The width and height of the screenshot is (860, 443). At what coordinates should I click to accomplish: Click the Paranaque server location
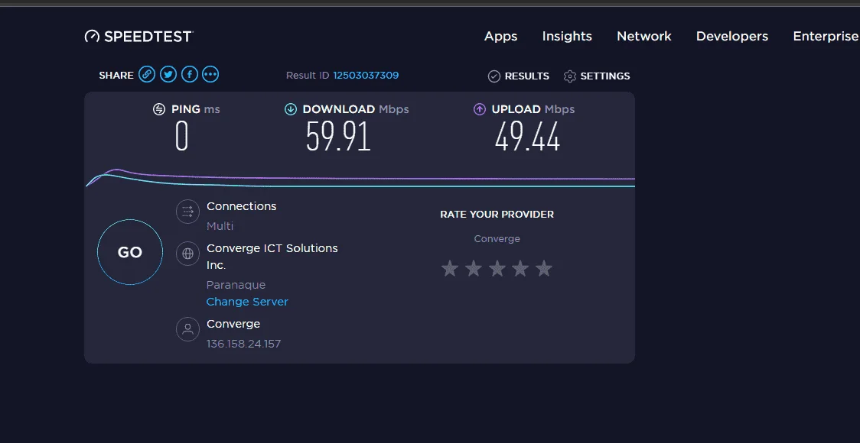point(236,286)
